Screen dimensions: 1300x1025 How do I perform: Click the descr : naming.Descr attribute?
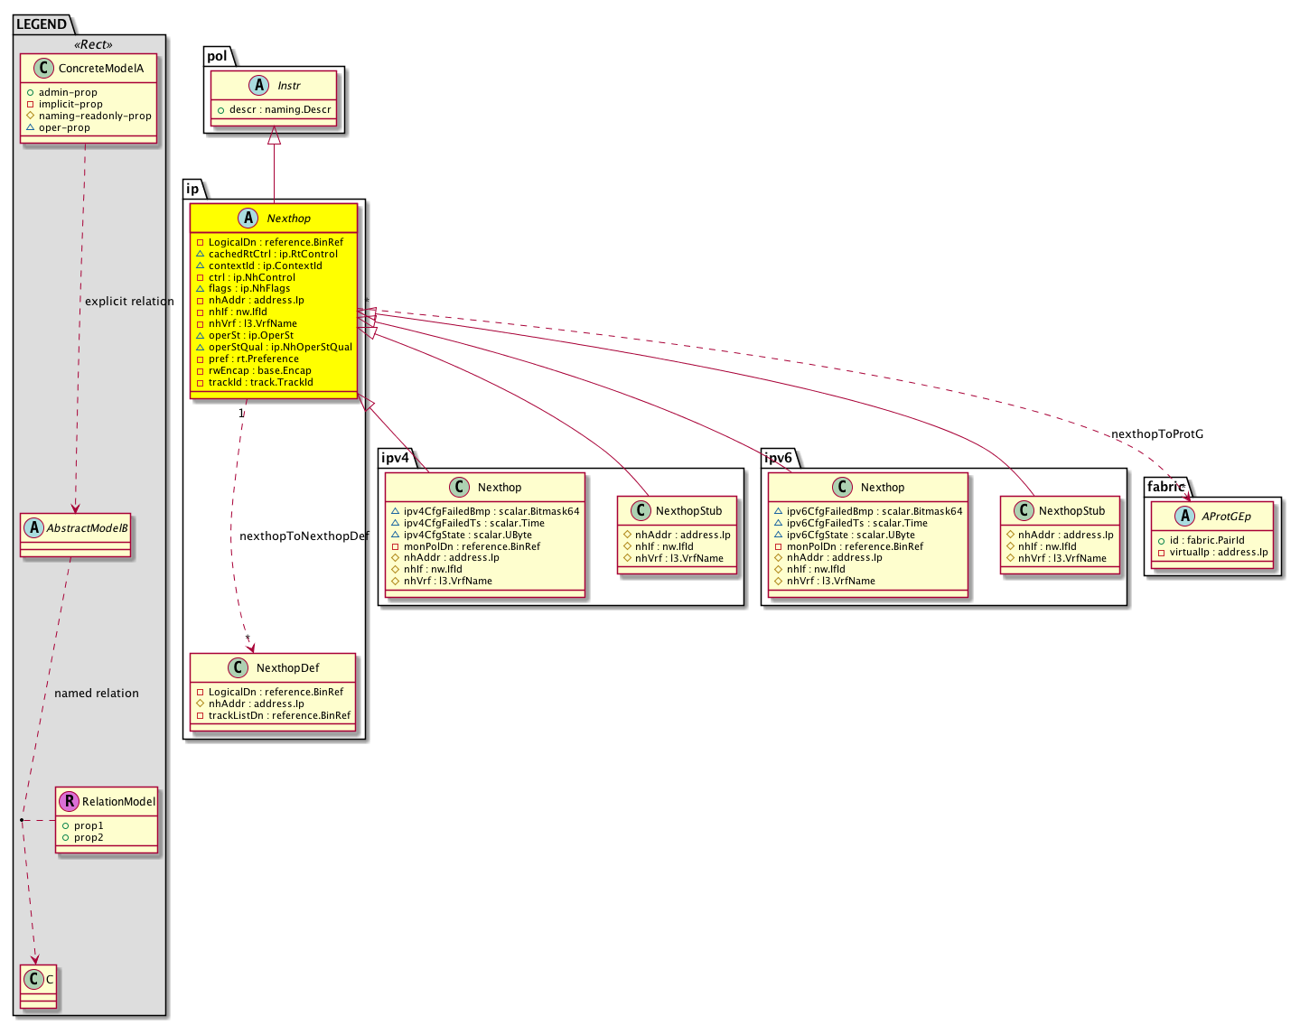tap(280, 110)
